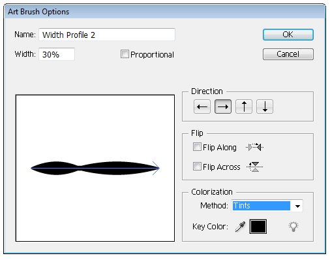Focus the Width field showing 30%
This screenshot has width=330, height=260.
[57, 54]
